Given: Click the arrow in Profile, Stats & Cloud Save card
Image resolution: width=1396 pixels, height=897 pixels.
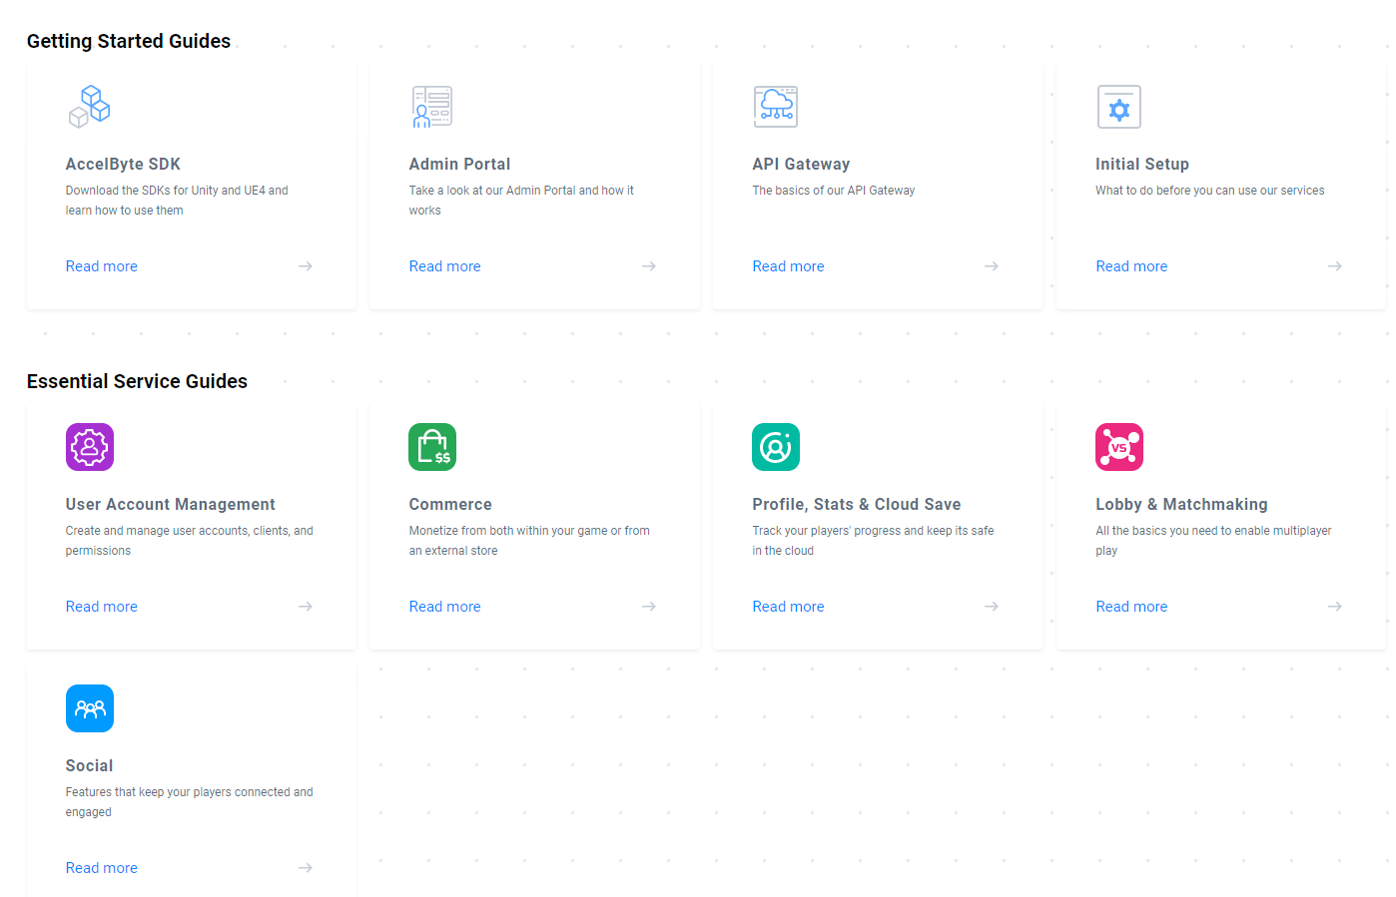Looking at the screenshot, I should (992, 607).
